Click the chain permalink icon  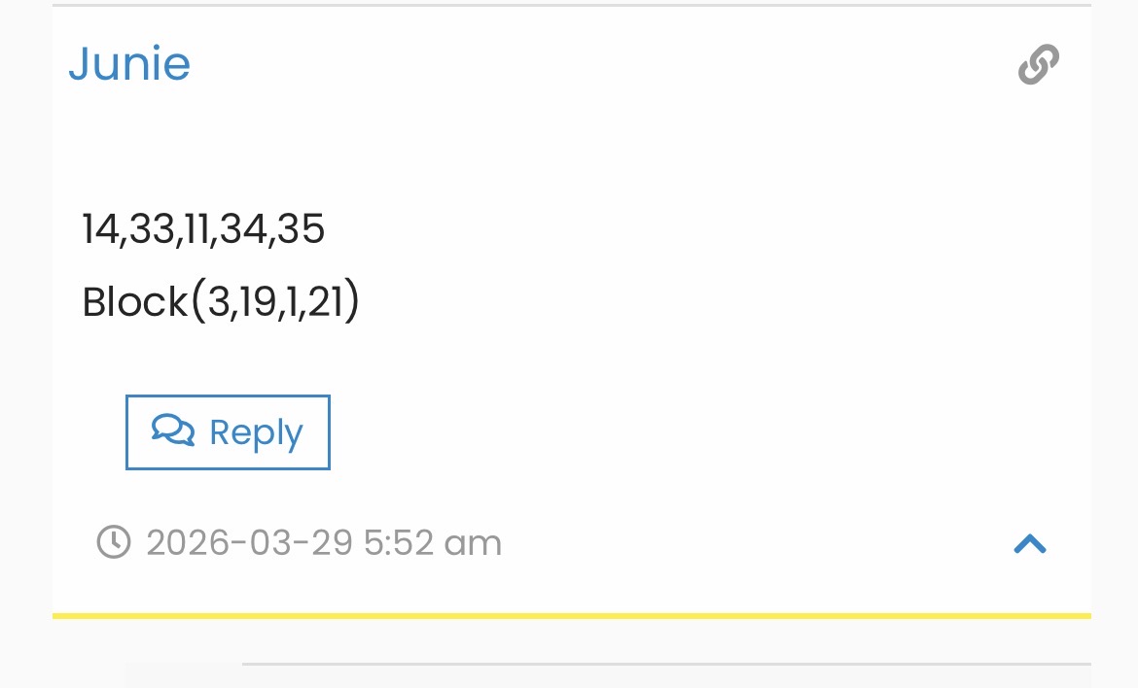pos(1038,65)
